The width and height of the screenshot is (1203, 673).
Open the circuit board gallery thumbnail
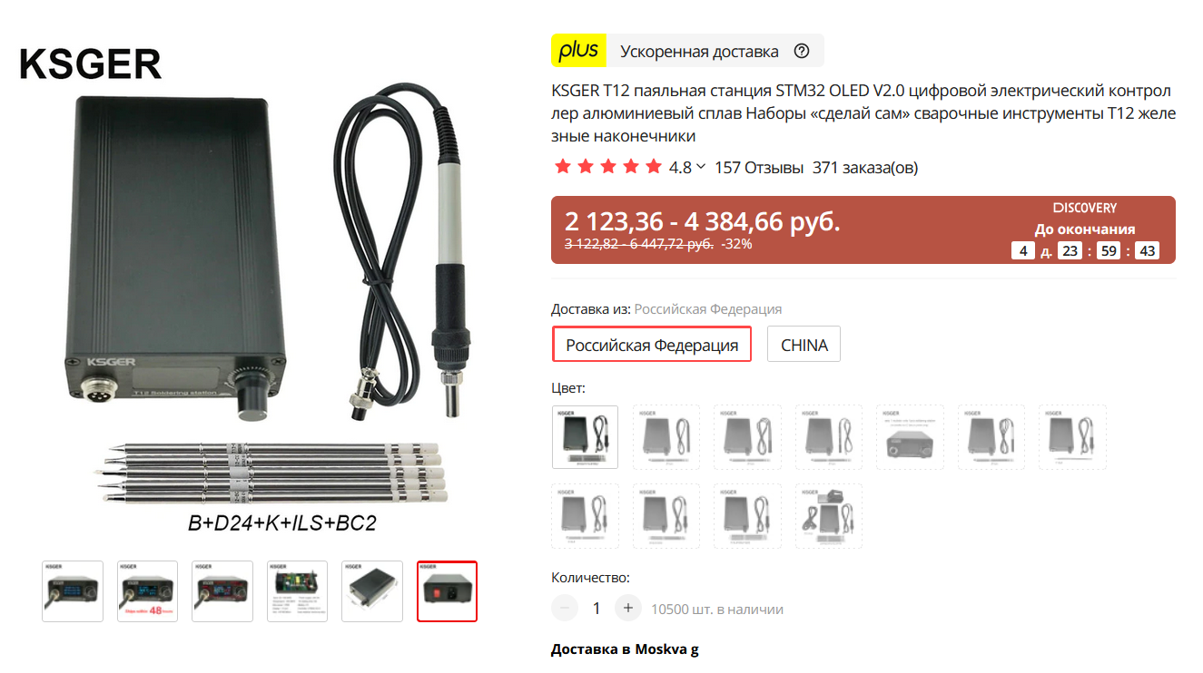297,591
